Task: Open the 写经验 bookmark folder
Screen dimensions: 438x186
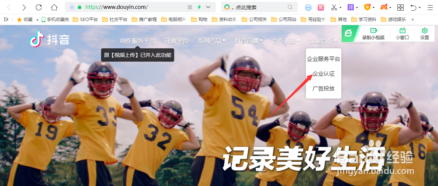Action: coord(313,19)
